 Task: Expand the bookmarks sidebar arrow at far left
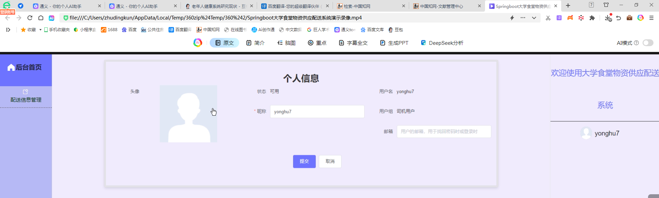(8, 30)
